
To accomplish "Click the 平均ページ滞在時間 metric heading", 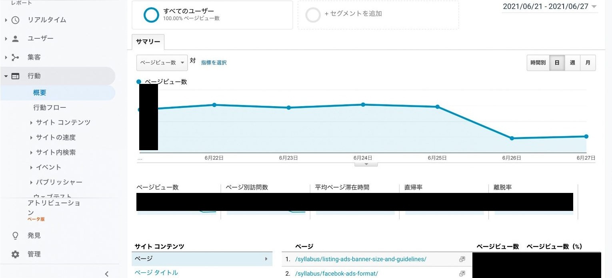I will pos(342,187).
